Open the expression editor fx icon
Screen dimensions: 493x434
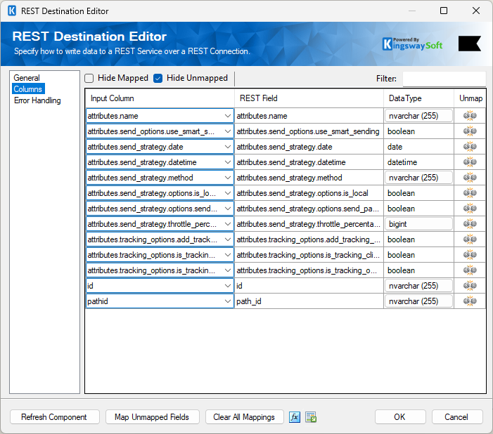pyautogui.click(x=295, y=417)
